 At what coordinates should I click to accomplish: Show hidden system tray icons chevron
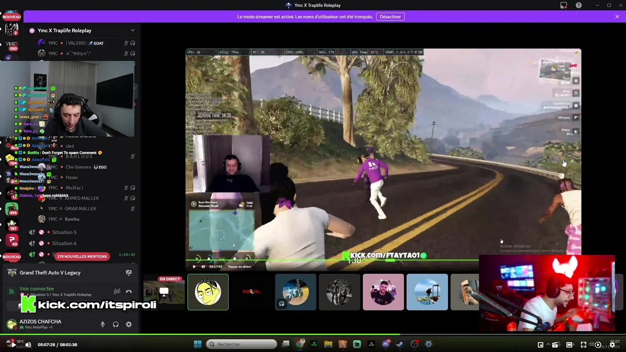(x=548, y=345)
